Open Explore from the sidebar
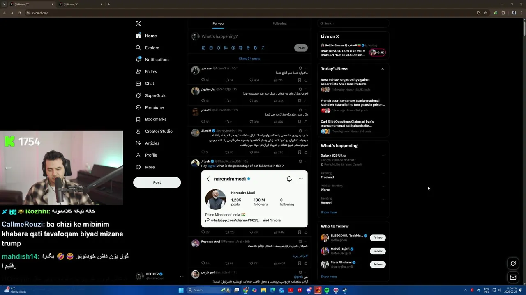 click(148, 48)
